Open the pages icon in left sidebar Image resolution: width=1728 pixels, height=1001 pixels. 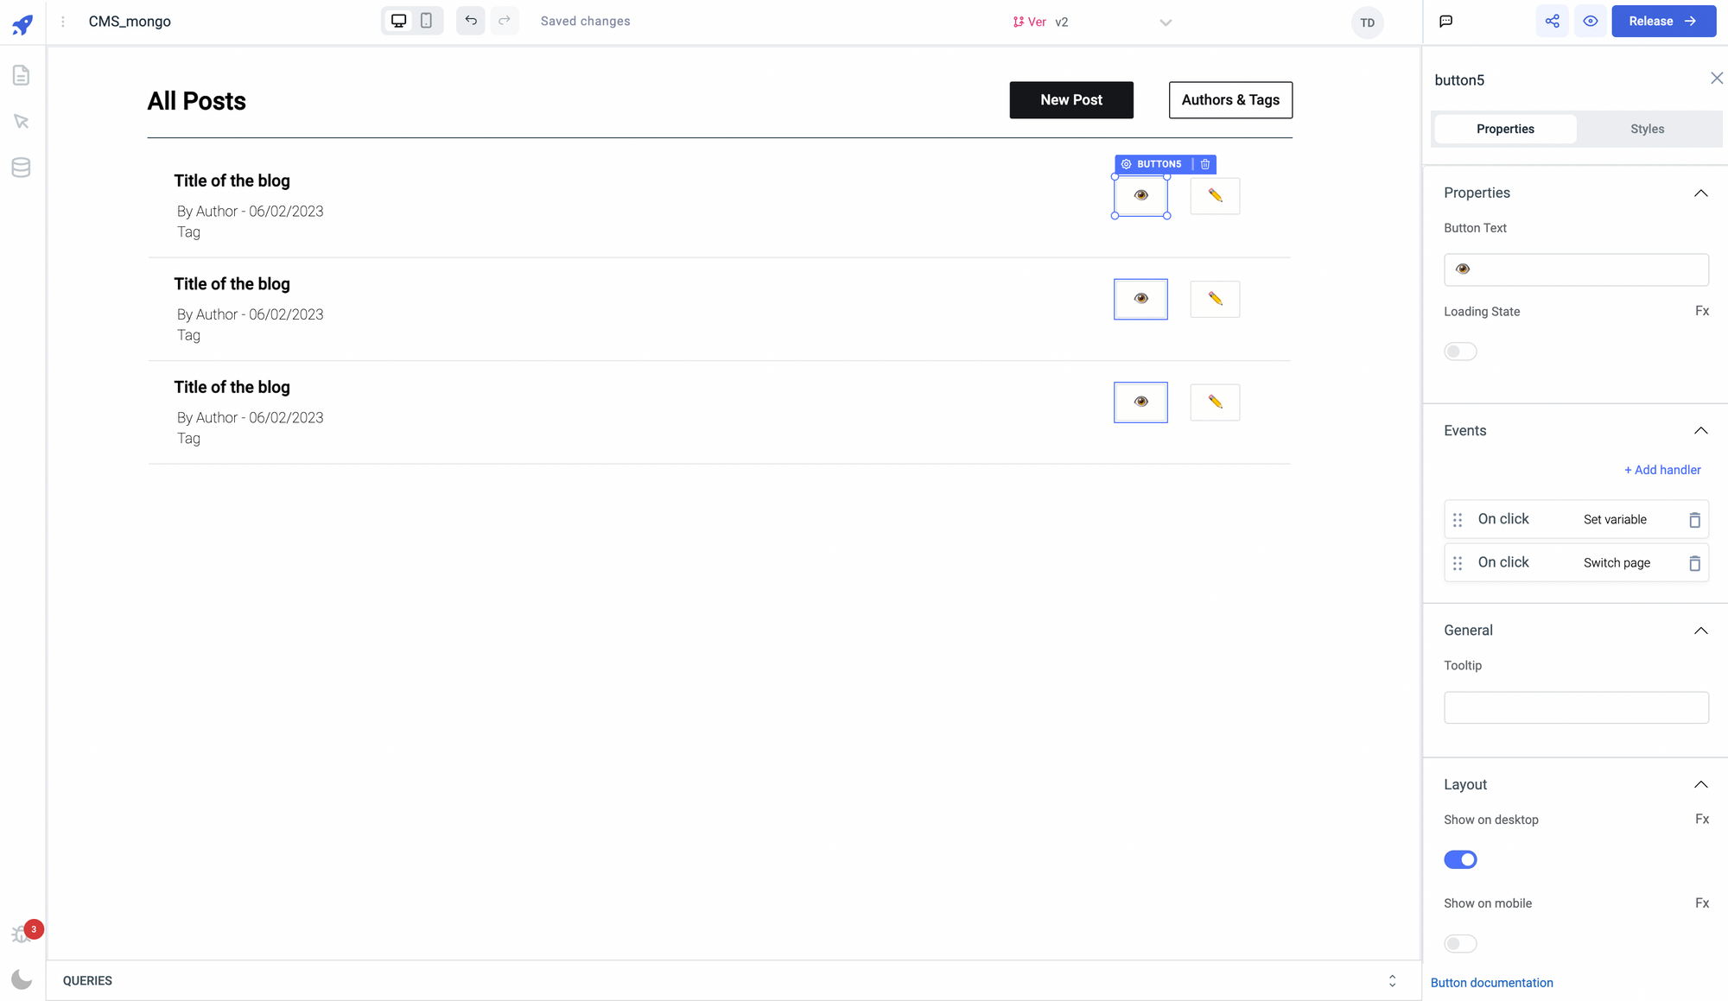click(x=22, y=75)
